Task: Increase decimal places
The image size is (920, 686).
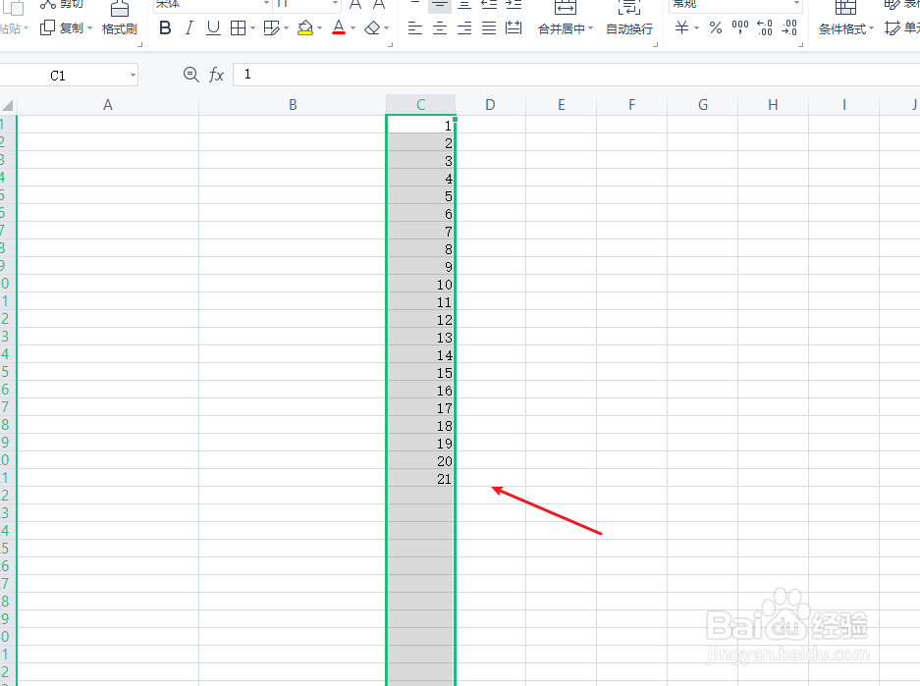Action: click(765, 28)
